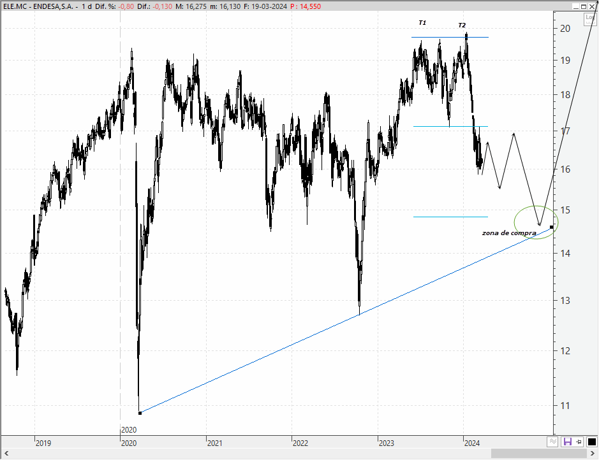The height and width of the screenshot is (460, 599).
Task: Click the M: 16,275 high value
Action: [191, 6]
